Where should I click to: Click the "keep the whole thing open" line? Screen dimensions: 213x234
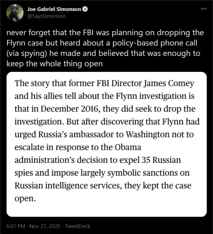(55, 64)
